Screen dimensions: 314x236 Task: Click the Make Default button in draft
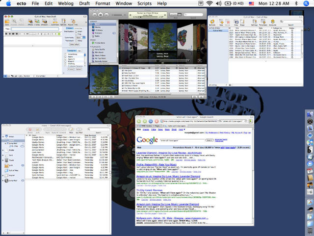(x=75, y=45)
